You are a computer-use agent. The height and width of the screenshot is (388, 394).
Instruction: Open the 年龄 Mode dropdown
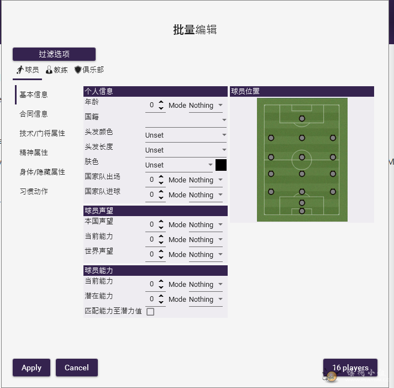(x=206, y=105)
